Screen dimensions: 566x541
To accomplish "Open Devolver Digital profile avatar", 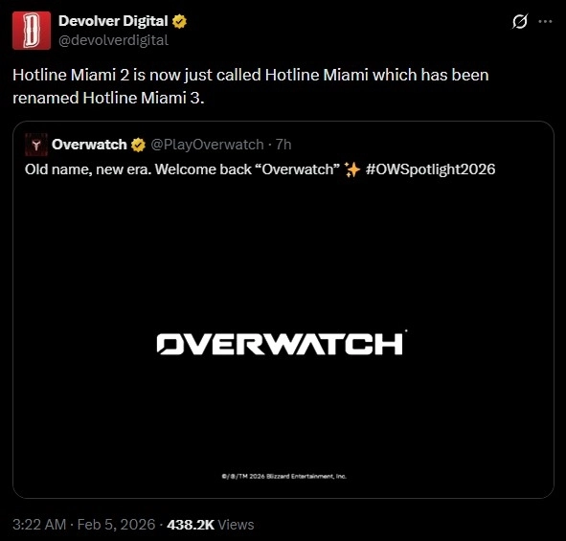I will point(32,31).
